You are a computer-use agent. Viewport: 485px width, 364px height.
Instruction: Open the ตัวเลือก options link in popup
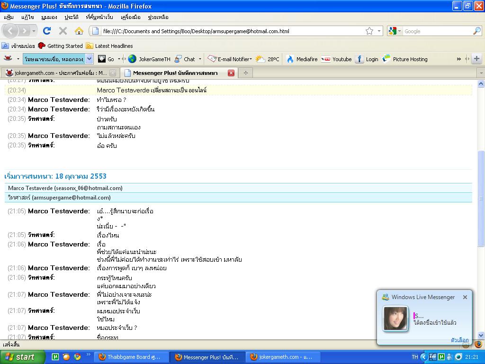(x=459, y=340)
